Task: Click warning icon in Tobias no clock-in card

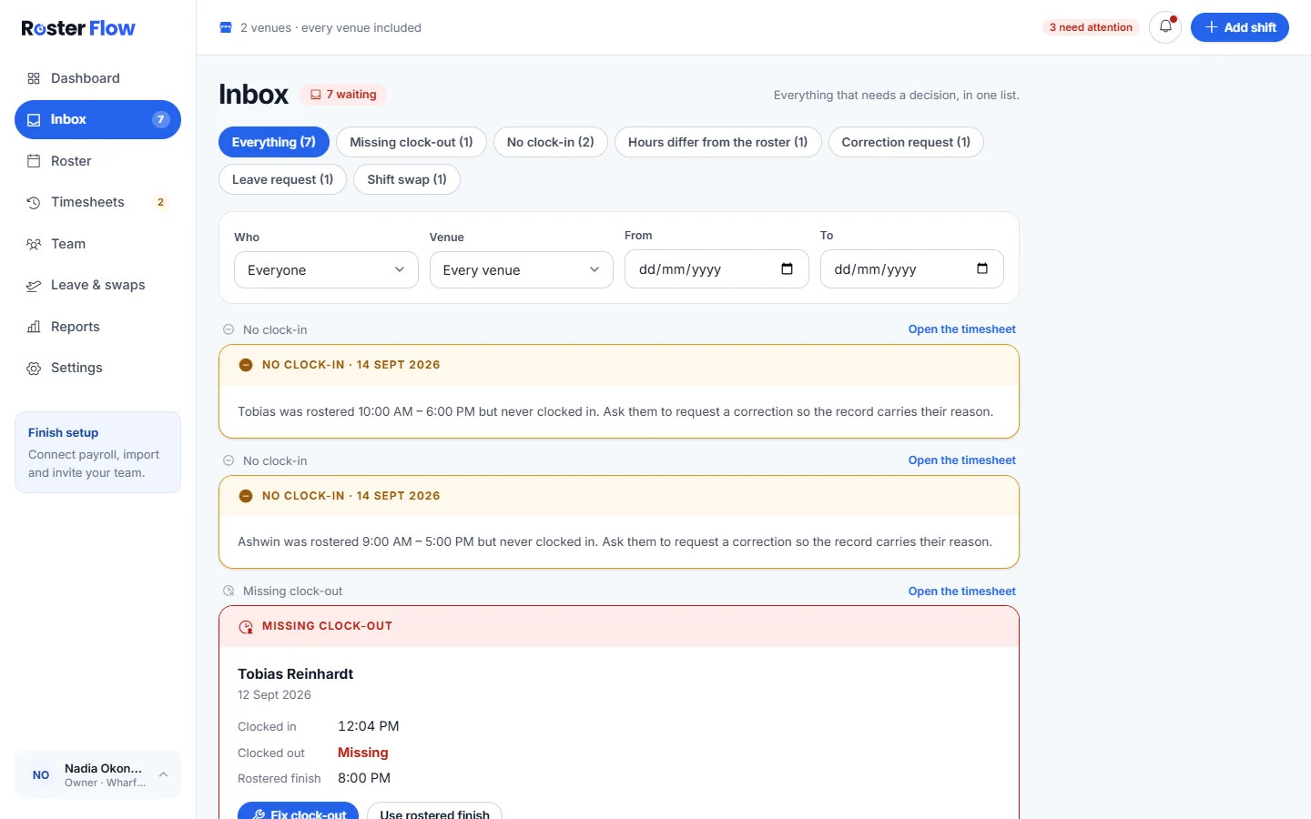Action: [x=246, y=365]
